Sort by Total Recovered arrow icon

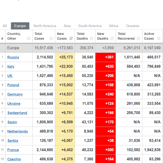[x=138, y=38]
